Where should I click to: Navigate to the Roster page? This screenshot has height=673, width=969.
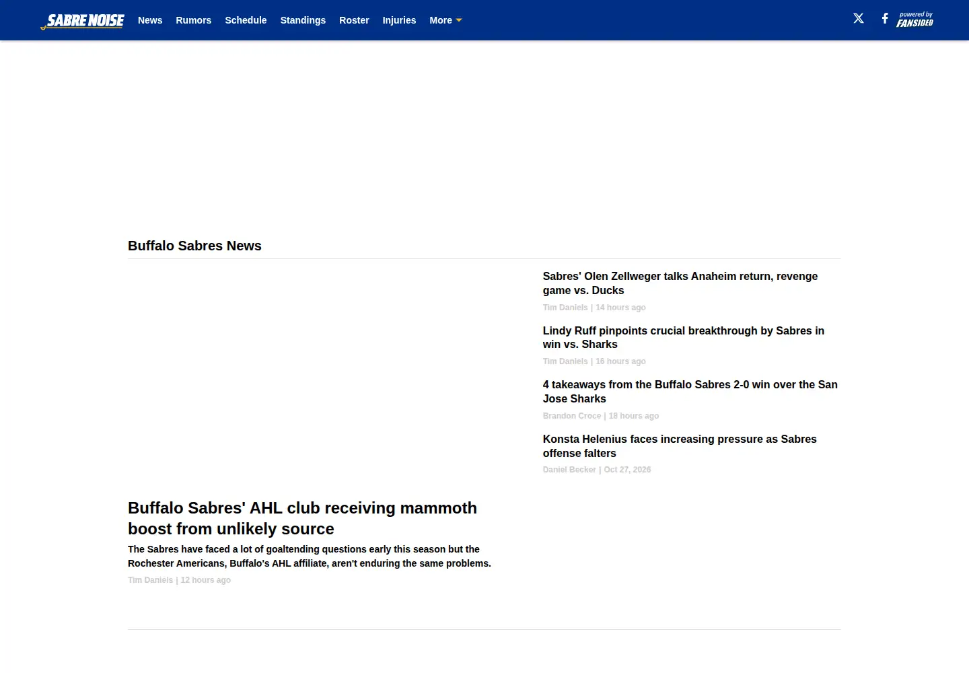(x=354, y=20)
